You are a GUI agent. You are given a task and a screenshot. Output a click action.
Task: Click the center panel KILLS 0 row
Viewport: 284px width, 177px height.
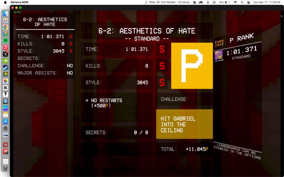[x=117, y=66]
